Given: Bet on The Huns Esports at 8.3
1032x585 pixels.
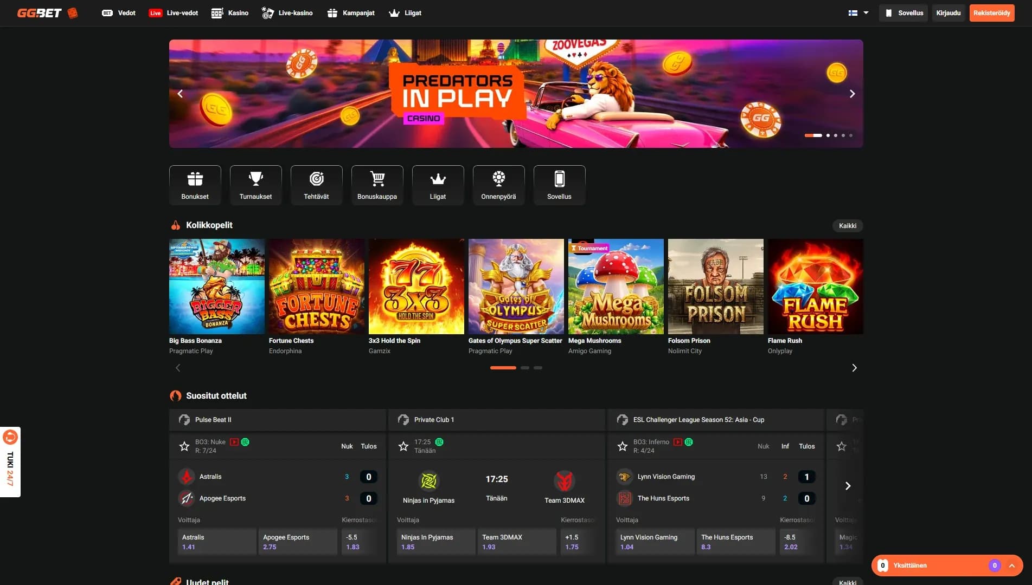Looking at the screenshot, I should click(x=736, y=542).
